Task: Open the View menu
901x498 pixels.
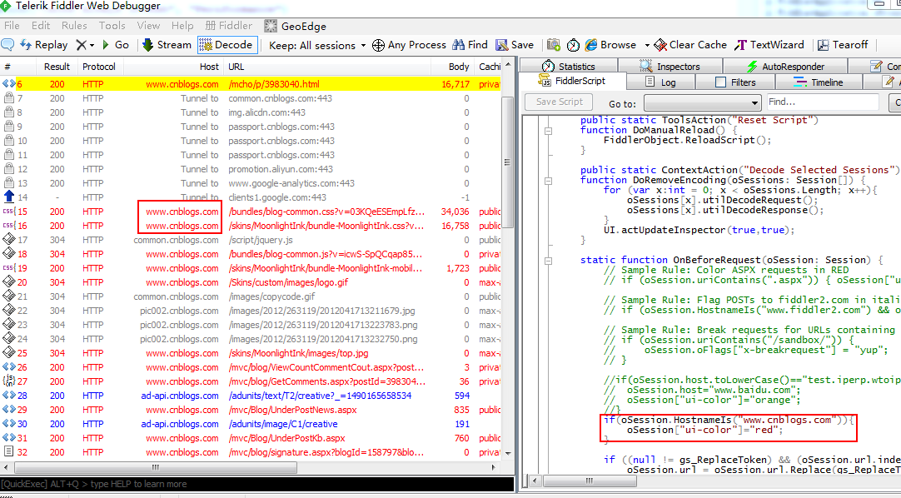Action: pos(148,26)
